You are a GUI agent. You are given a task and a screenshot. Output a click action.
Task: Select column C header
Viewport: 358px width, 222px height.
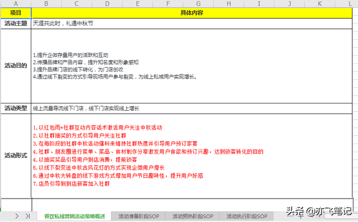77,4
